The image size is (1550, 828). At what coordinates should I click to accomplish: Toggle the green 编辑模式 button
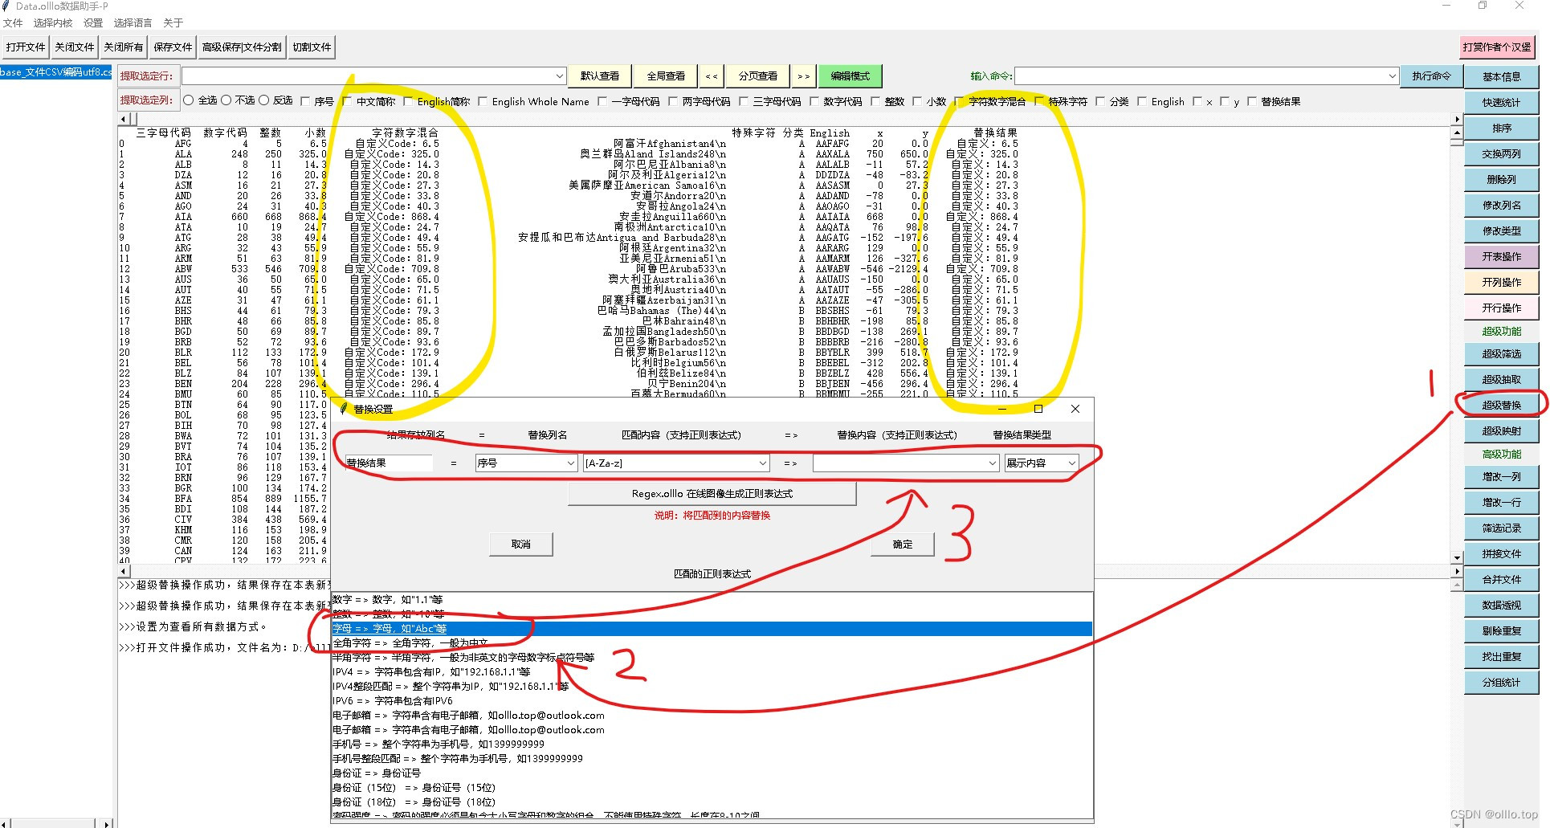coord(850,76)
